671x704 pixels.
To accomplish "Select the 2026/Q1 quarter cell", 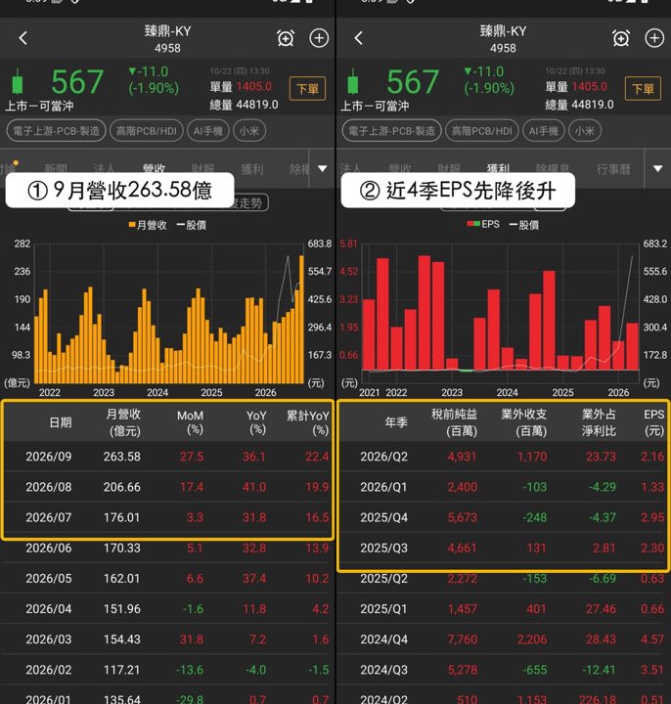I will coord(383,487).
